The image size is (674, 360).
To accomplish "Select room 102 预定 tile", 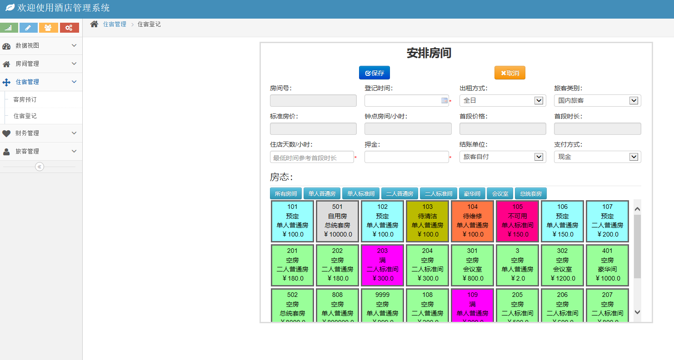I will coord(382,221).
